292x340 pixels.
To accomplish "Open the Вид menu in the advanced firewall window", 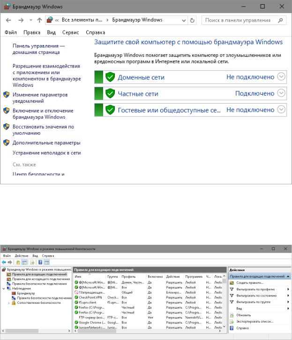I will coord(35,256).
